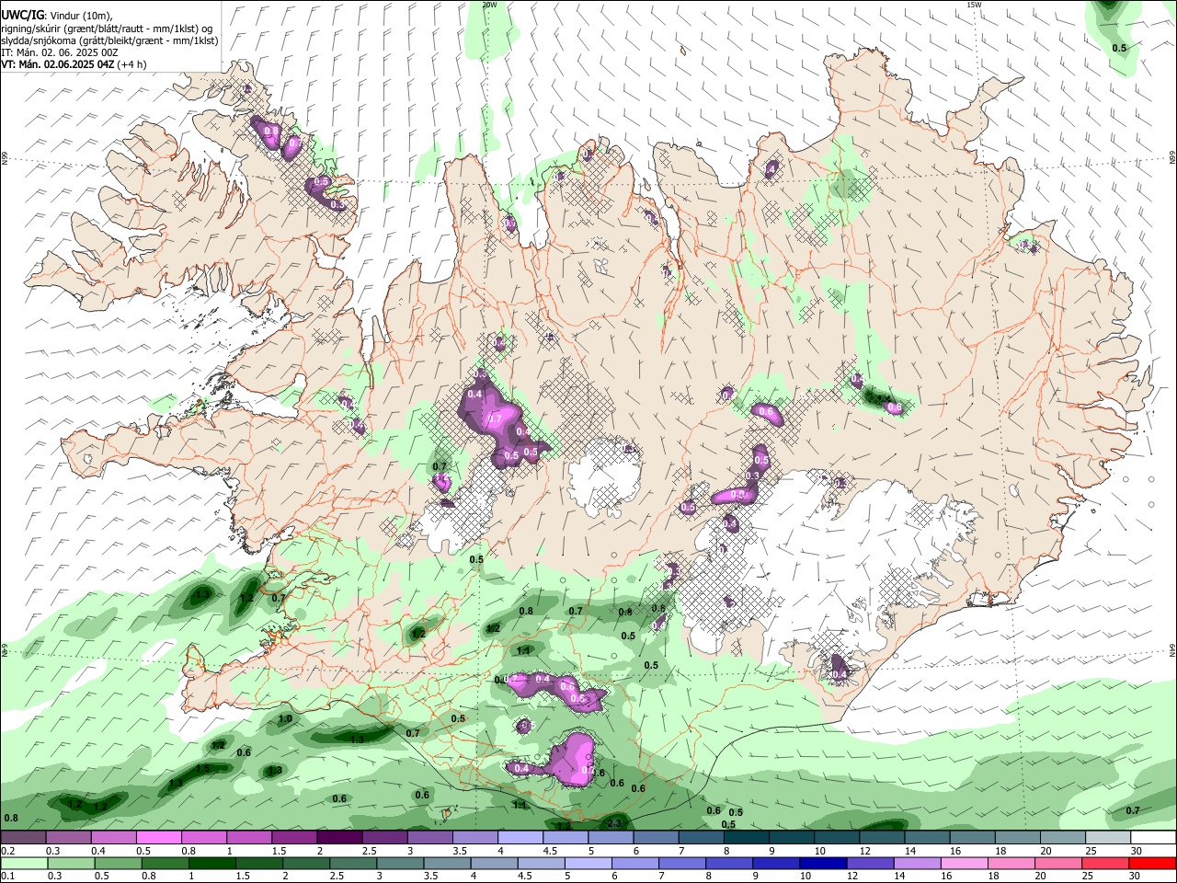Pick the crimson swatch above lower-row 25
The height and width of the screenshot is (883, 1177).
(1107, 863)
